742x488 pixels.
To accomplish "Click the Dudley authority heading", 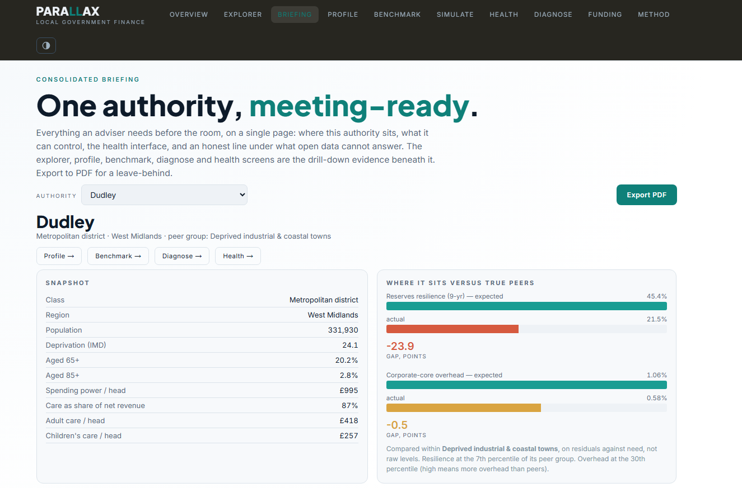I will (65, 222).
